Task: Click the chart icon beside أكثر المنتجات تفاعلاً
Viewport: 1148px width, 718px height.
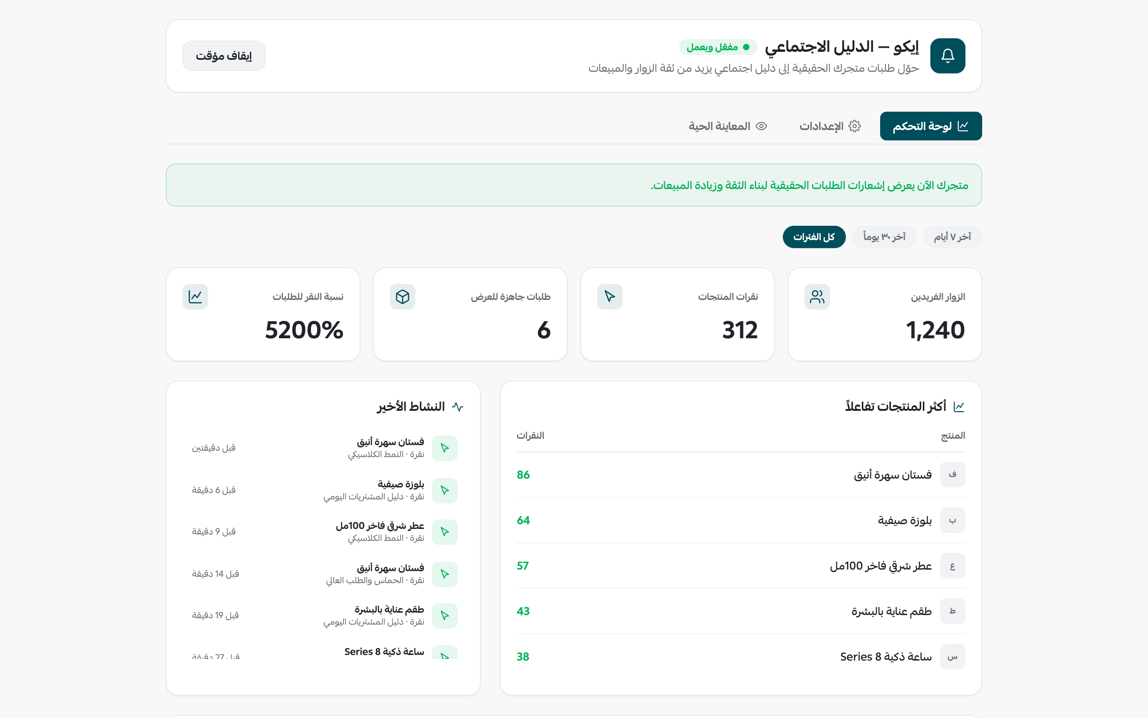Action: (x=959, y=407)
